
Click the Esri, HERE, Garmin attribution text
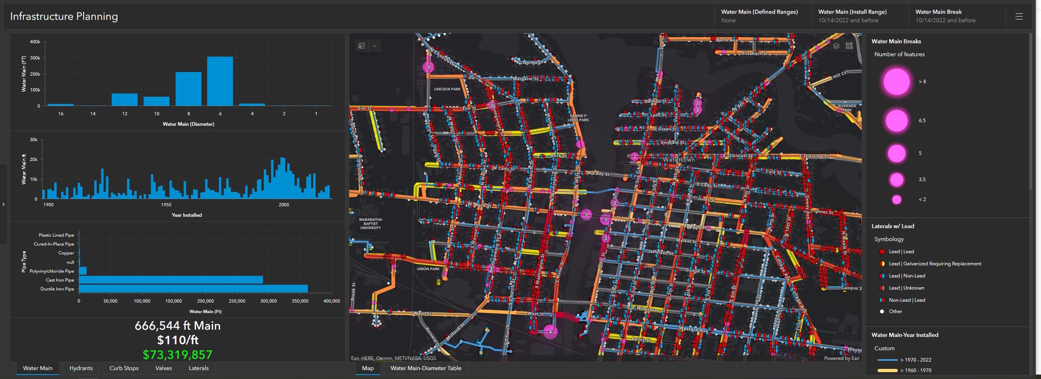pyautogui.click(x=393, y=358)
